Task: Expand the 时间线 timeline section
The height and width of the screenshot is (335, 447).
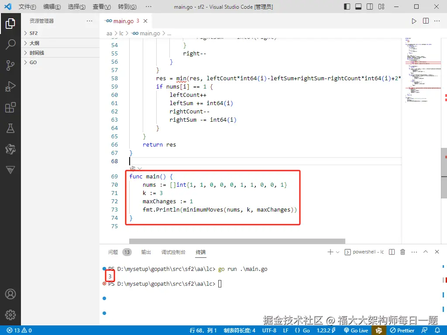Action: pyautogui.click(x=60, y=53)
